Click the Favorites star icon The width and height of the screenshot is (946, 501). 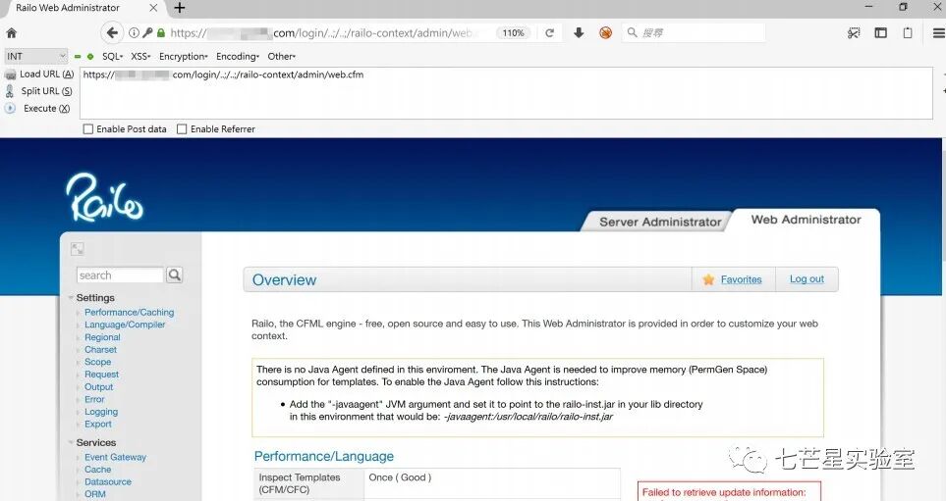tap(708, 279)
